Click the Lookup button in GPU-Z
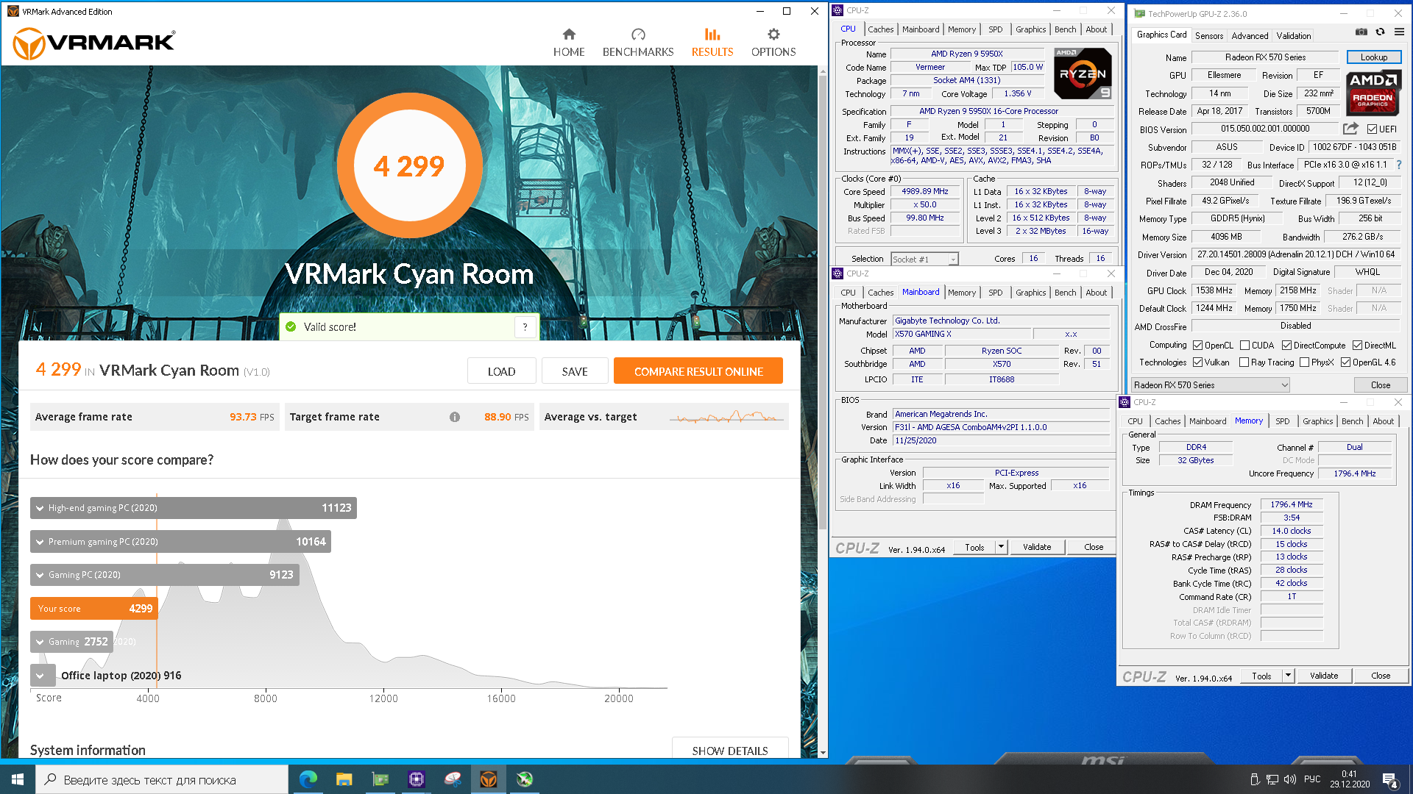This screenshot has width=1413, height=794. coord(1373,57)
